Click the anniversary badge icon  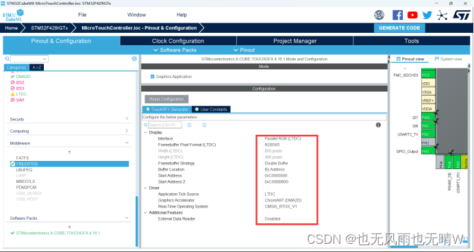pyautogui.click(x=379, y=15)
